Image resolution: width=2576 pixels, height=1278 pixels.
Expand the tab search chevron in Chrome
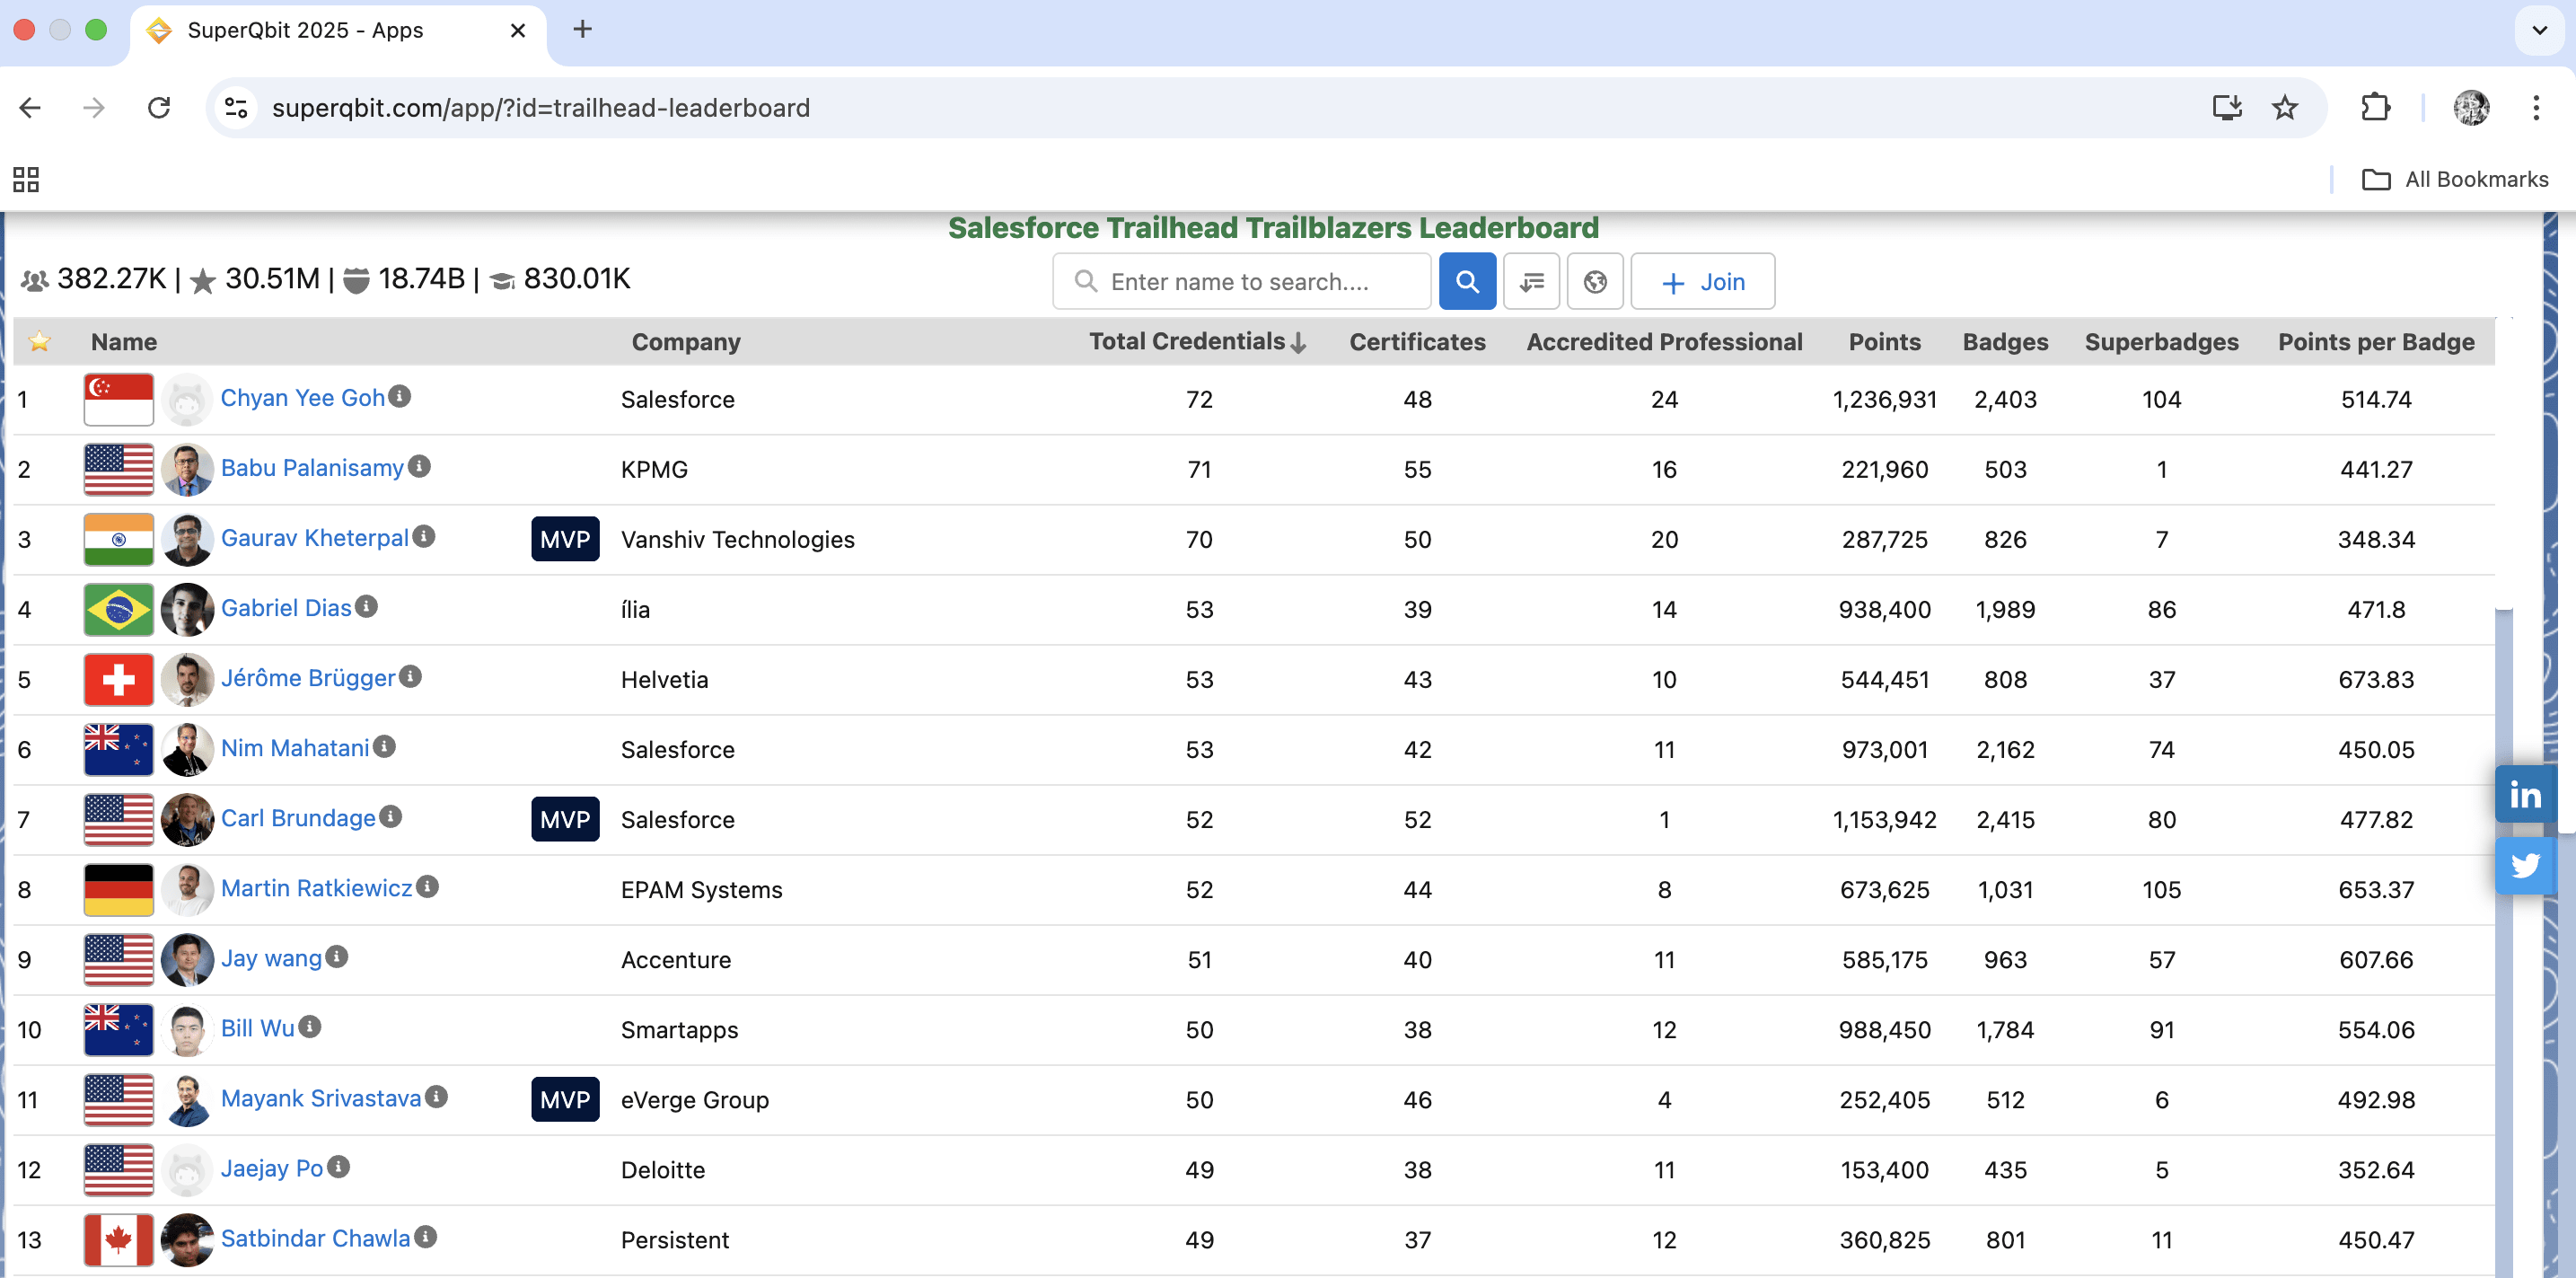[2538, 30]
